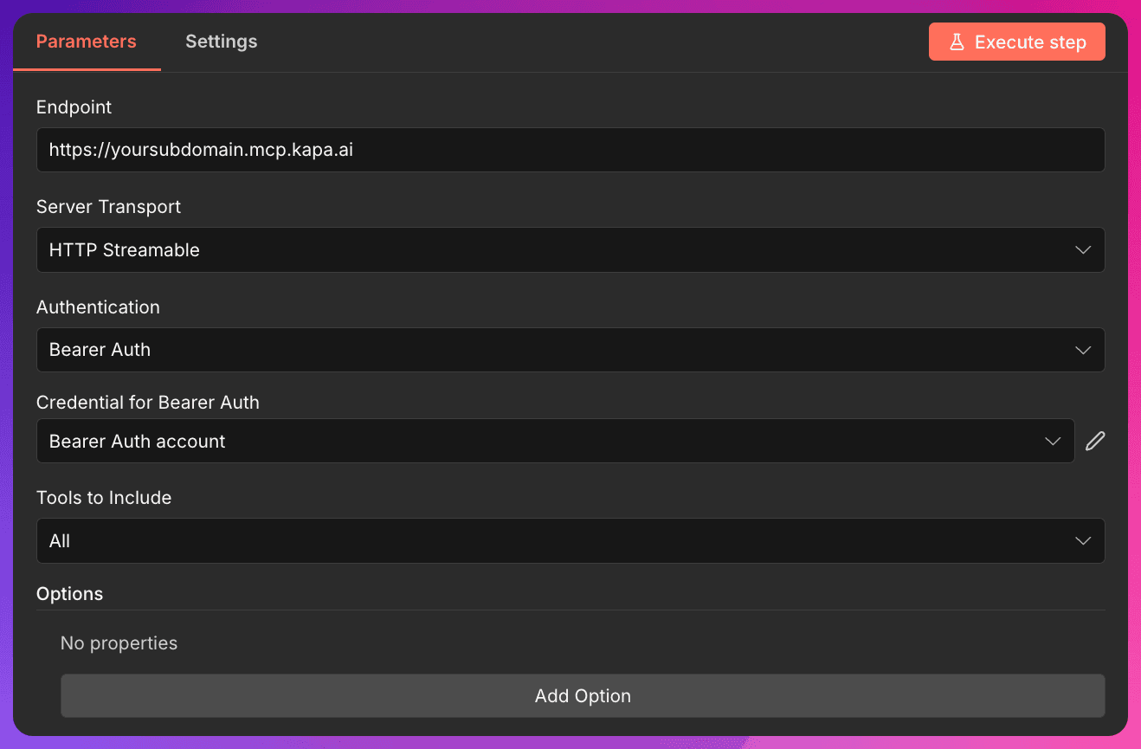Open the Credential for Bearer Auth dropdown
1141x749 pixels.
[557, 441]
